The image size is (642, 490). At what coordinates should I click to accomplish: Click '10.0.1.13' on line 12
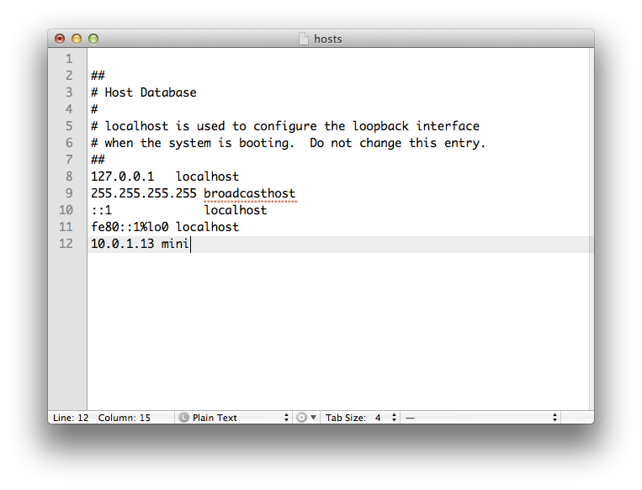122,244
